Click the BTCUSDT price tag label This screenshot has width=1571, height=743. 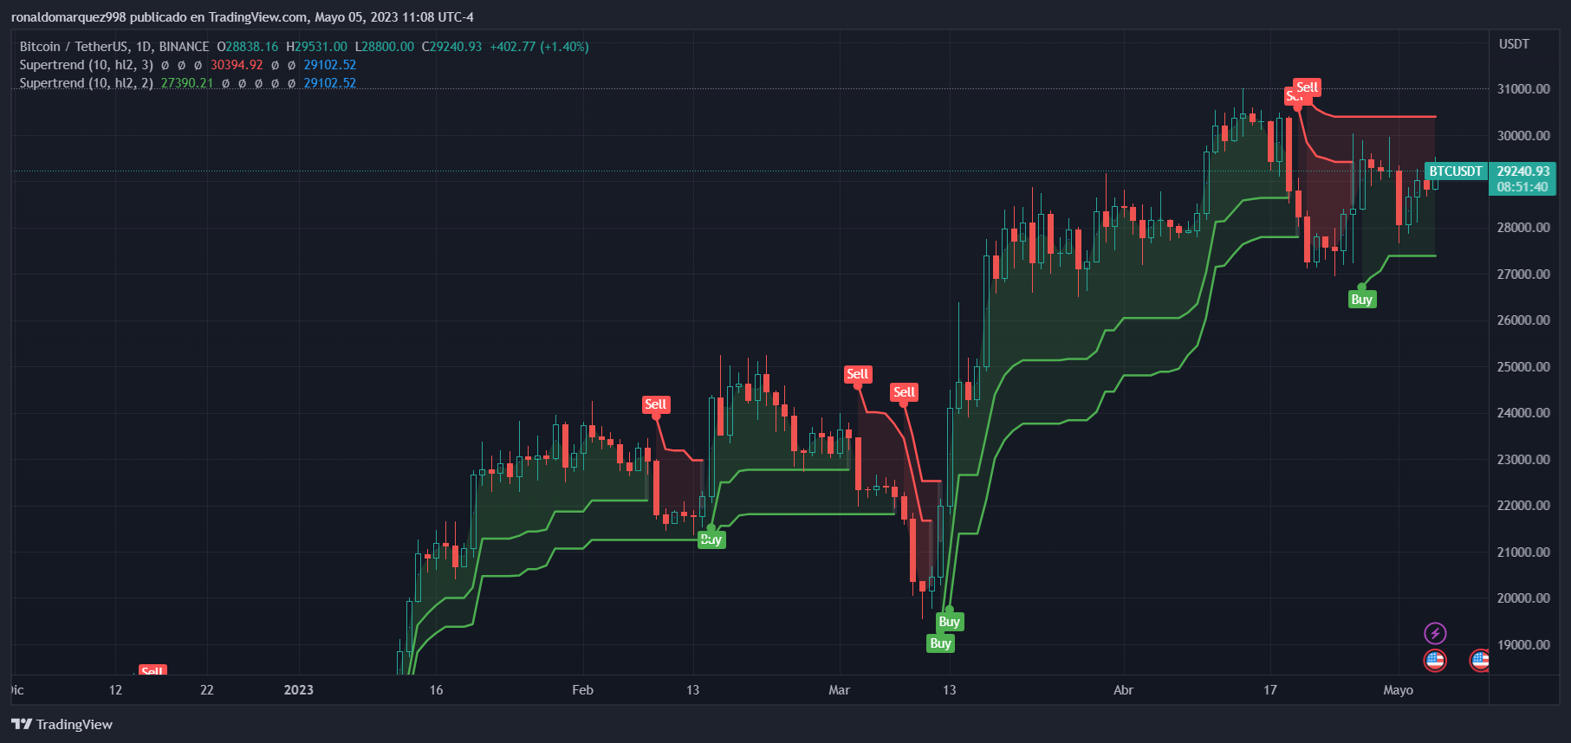(1456, 171)
